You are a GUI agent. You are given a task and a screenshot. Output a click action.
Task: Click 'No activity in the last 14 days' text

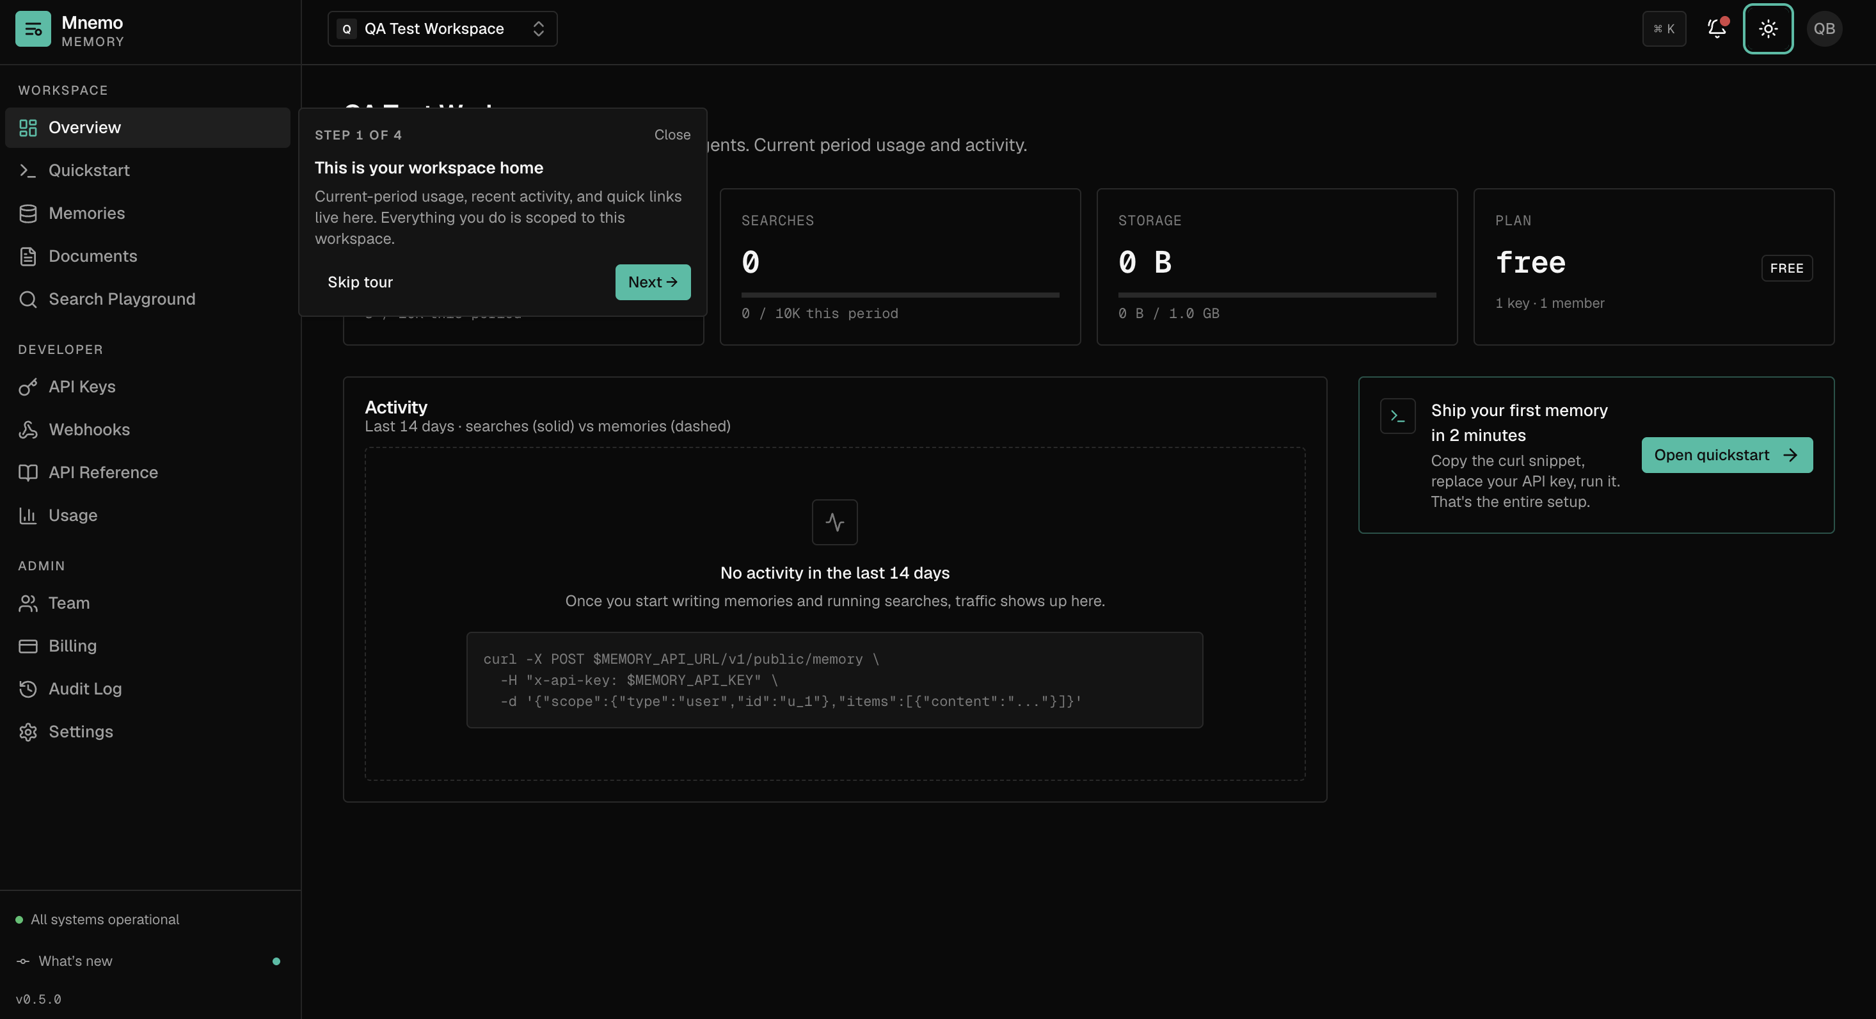point(834,574)
